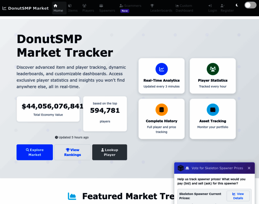This screenshot has width=259, height=204.
Task: Click the Spawners box icon
Action: click(x=101, y=6)
